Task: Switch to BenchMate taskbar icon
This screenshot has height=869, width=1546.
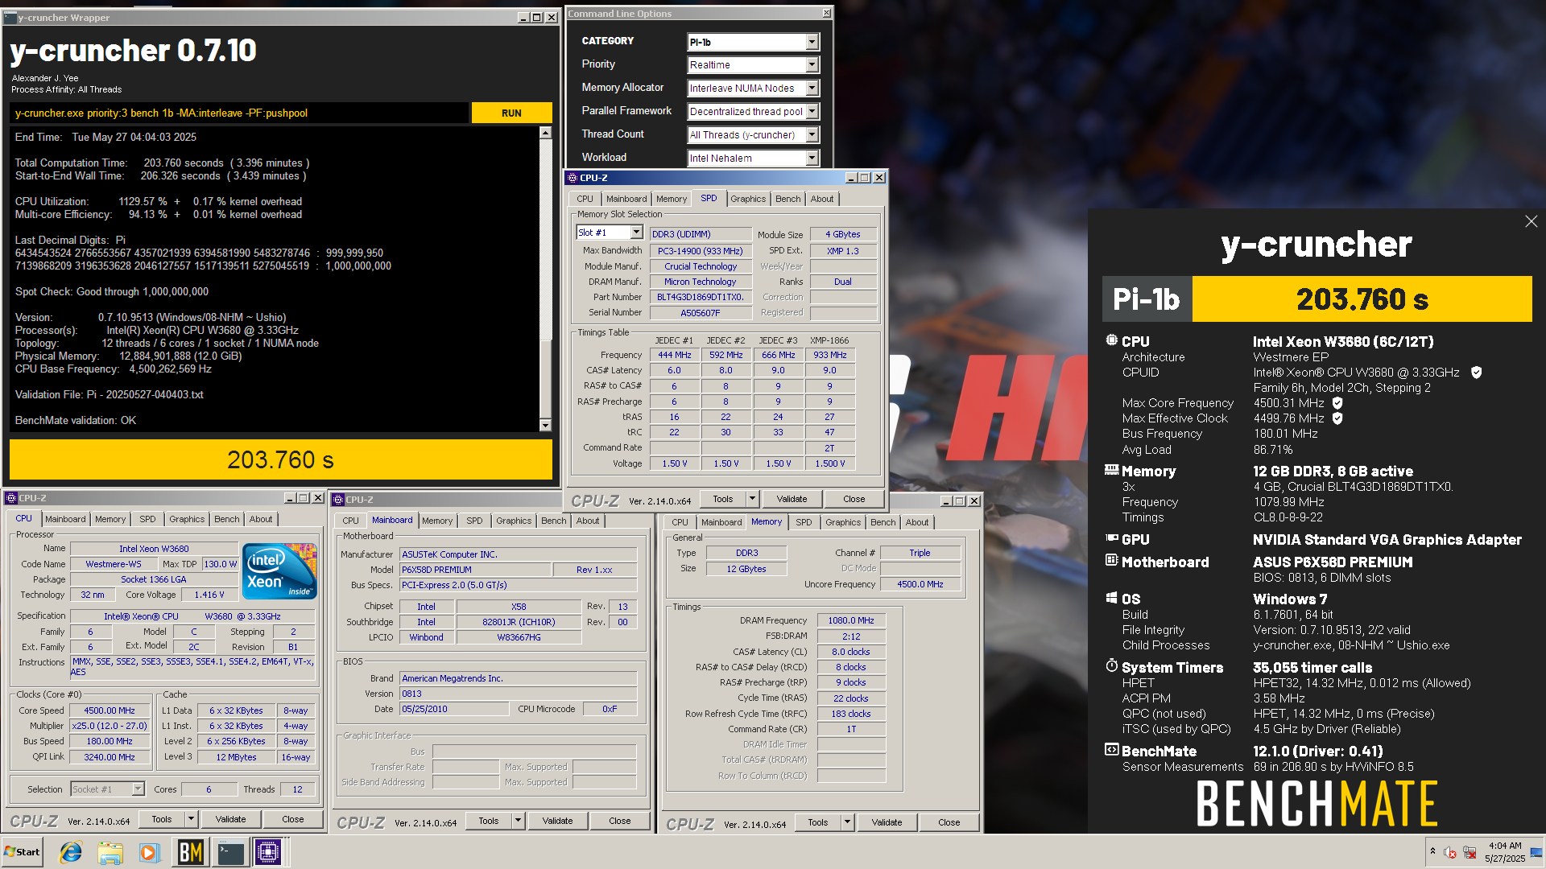Action: tap(190, 852)
